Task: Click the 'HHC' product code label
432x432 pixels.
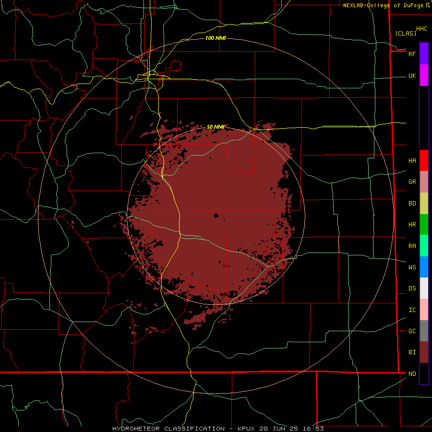Action: [421, 29]
